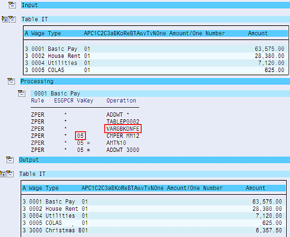Click the Processing node icon

11,81
